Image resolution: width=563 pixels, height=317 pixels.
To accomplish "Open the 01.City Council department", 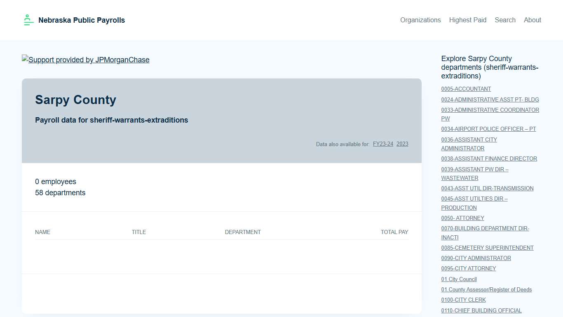I will [459, 279].
